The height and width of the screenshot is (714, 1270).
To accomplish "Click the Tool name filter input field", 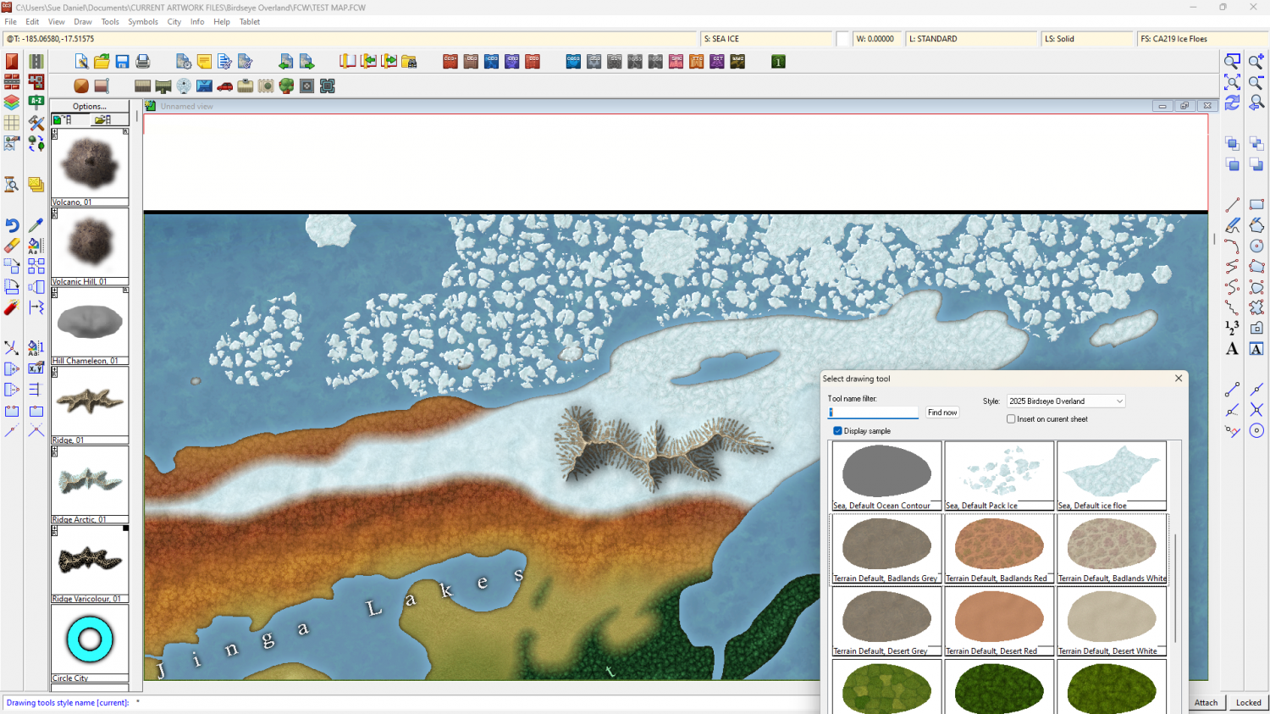I will [873, 412].
